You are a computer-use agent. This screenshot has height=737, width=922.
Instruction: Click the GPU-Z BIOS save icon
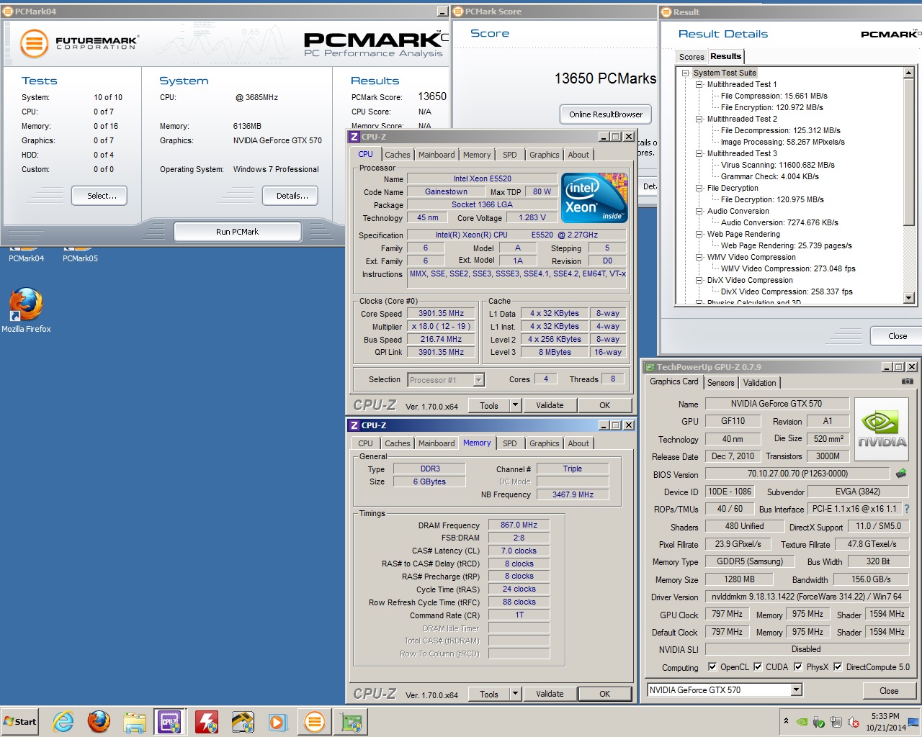[901, 474]
